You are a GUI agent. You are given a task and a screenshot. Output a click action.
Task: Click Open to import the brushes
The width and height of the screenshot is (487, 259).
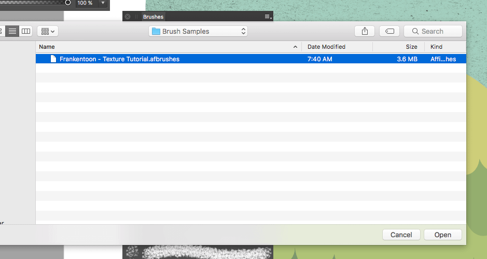tap(443, 235)
